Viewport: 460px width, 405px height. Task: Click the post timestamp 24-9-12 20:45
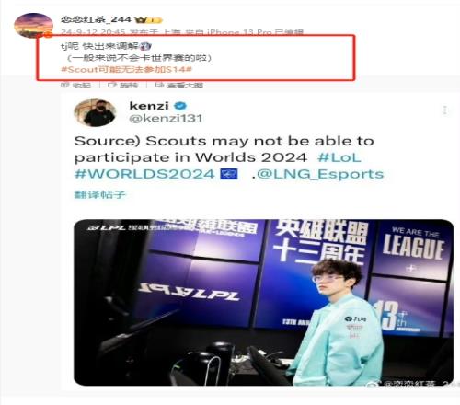pos(93,32)
